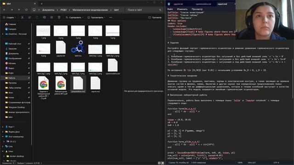Go back in File Explorer
Screen dimensions: 294x165
pos(4,10)
